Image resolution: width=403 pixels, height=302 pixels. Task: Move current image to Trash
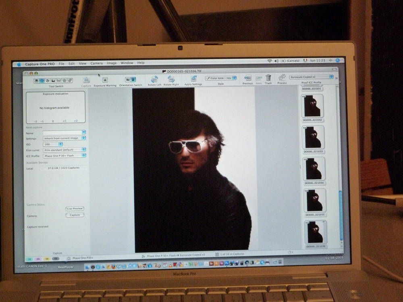pos(268,78)
